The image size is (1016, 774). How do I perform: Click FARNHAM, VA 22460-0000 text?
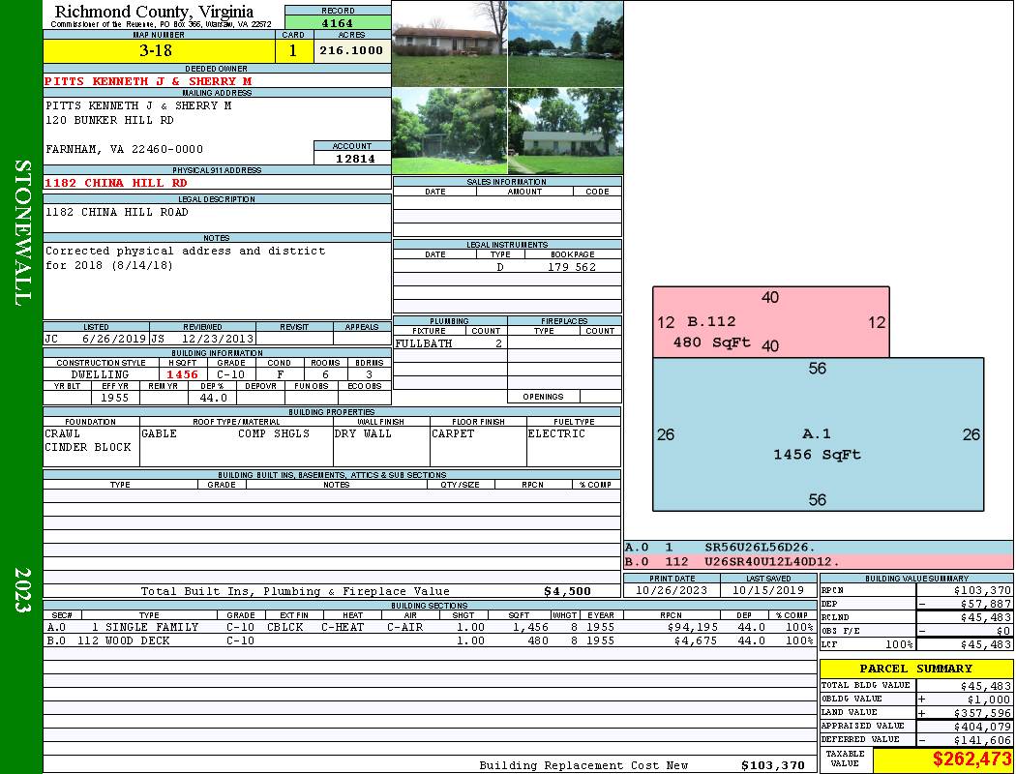pos(125,149)
